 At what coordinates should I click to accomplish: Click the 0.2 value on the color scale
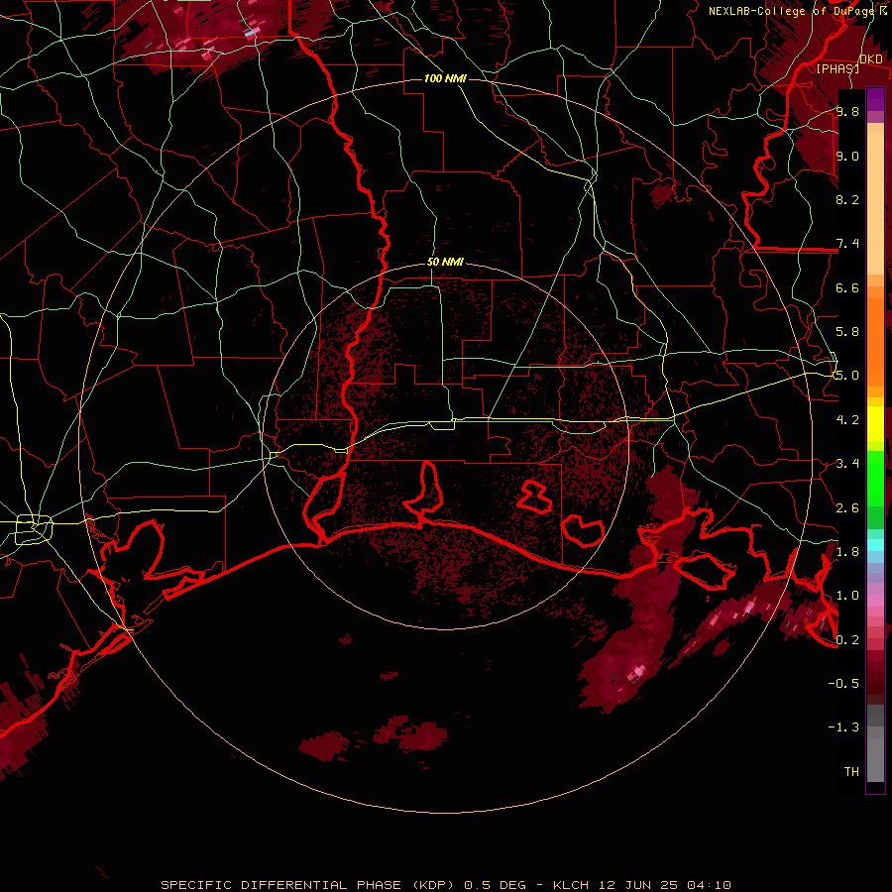847,639
